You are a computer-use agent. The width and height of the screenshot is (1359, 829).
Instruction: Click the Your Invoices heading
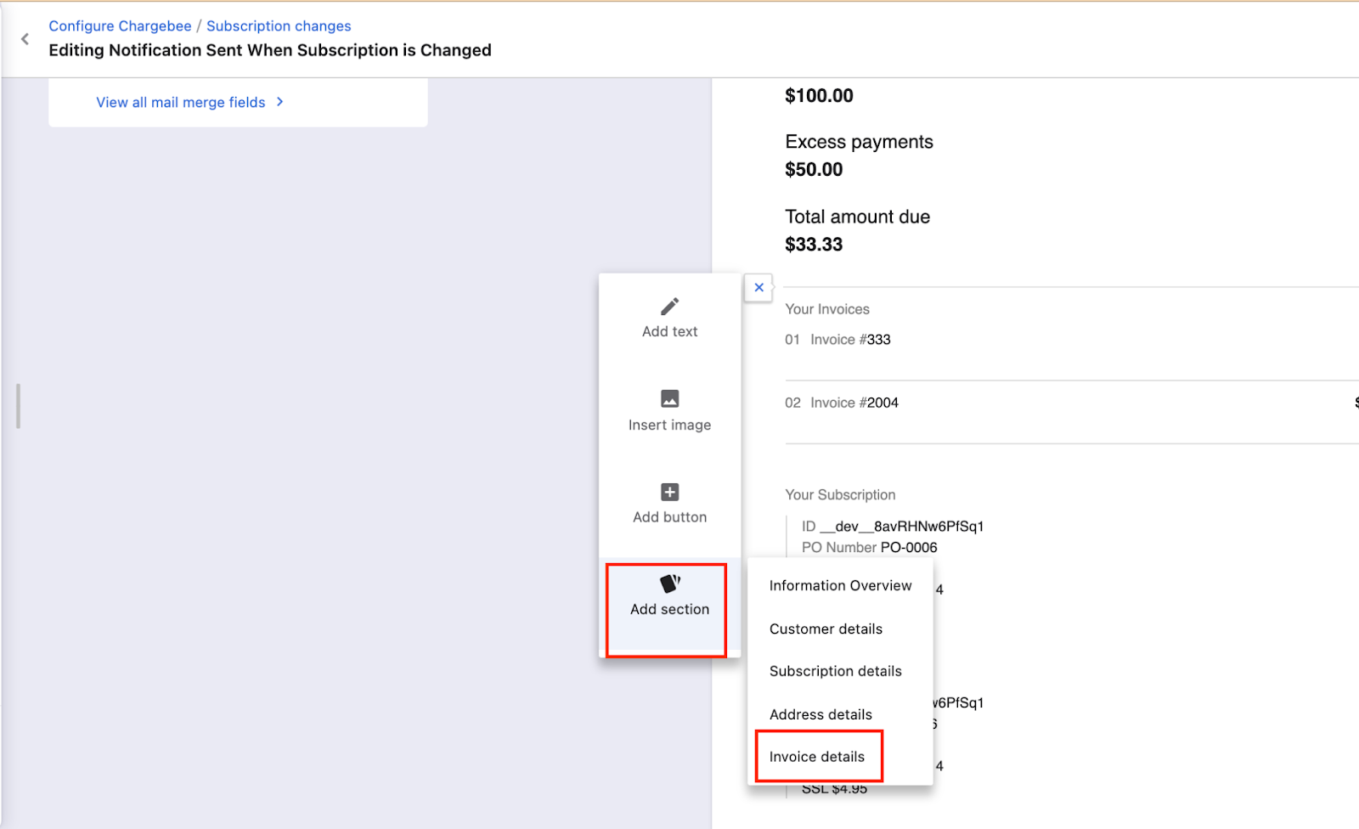(x=827, y=309)
